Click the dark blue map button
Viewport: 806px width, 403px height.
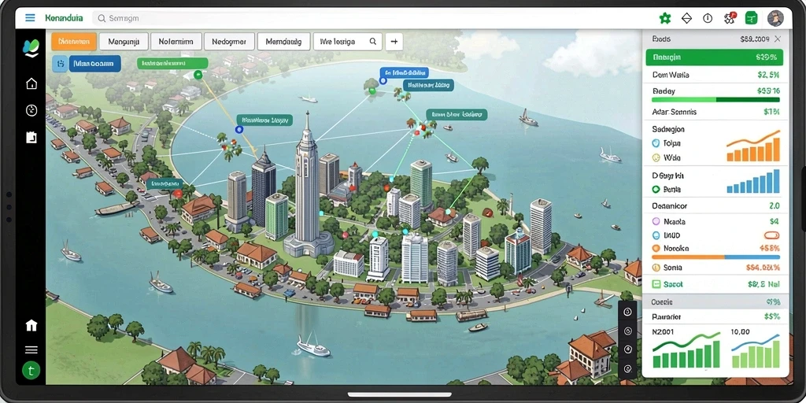tap(94, 64)
